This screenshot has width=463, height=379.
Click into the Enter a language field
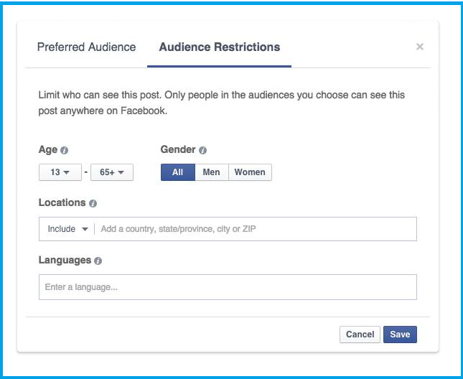228,287
